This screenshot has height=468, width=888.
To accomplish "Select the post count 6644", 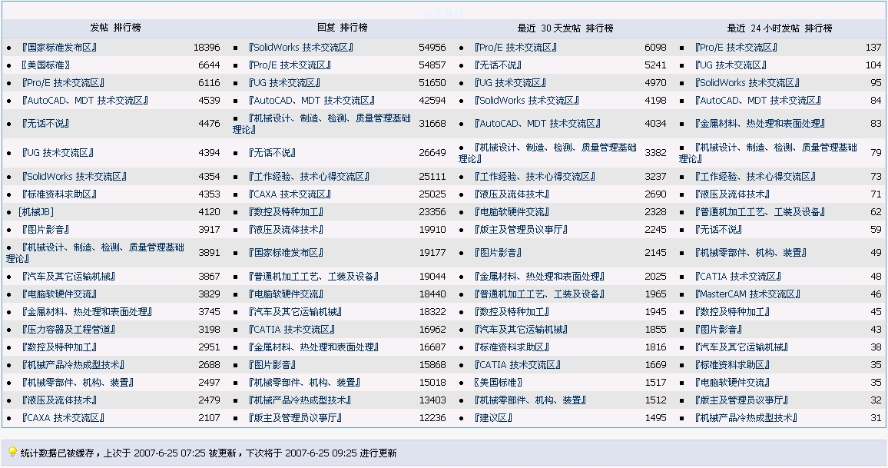I will click(x=209, y=65).
